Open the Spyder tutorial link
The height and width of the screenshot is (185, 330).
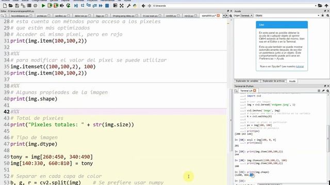click(300, 66)
